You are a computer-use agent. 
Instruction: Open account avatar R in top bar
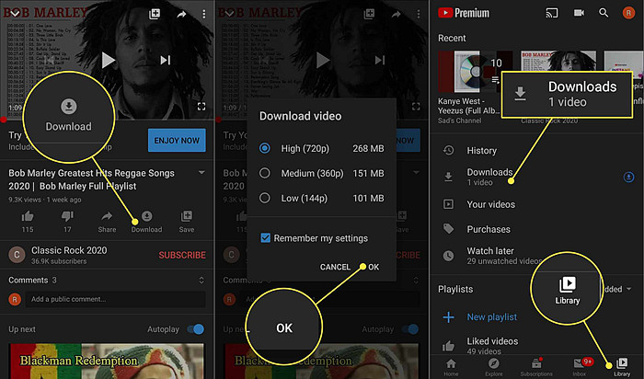[x=628, y=13]
